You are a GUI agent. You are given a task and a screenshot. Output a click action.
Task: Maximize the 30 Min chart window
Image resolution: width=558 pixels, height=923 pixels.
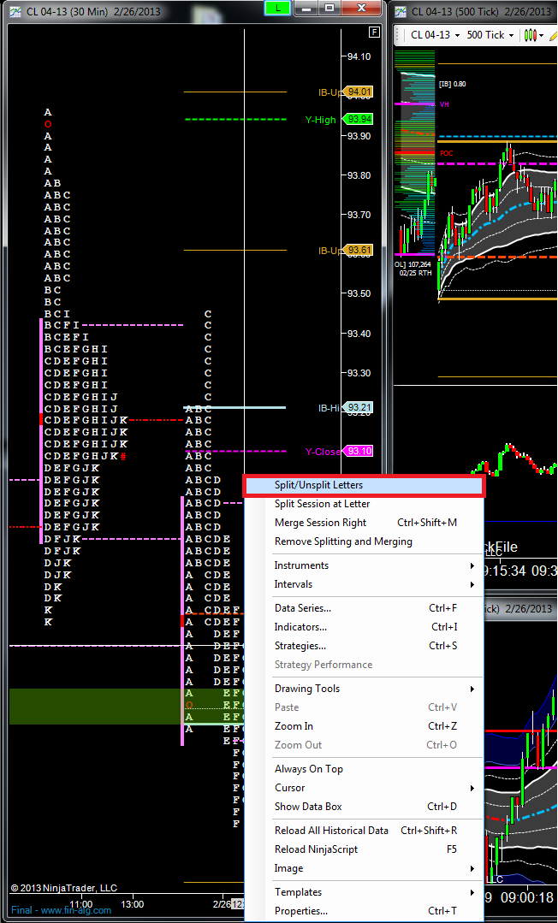[x=329, y=9]
